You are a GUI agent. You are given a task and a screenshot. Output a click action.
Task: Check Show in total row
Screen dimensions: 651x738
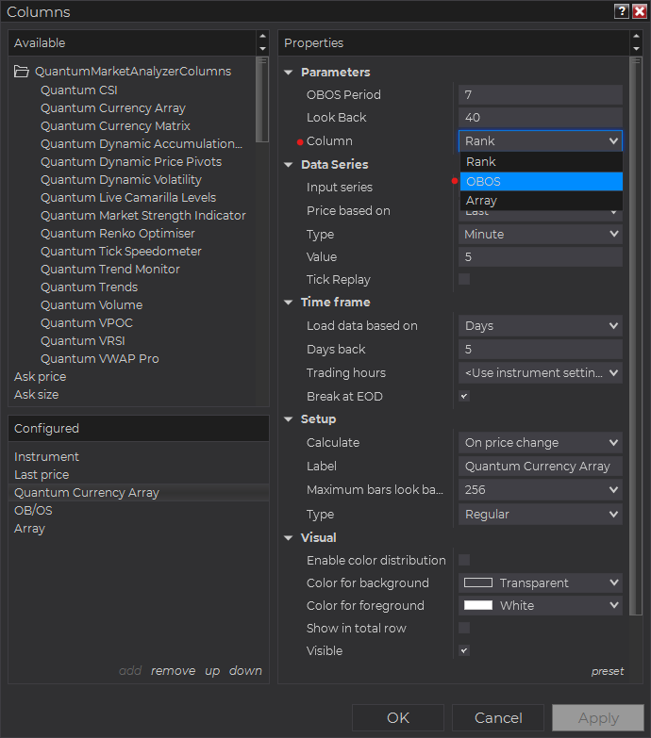464,628
